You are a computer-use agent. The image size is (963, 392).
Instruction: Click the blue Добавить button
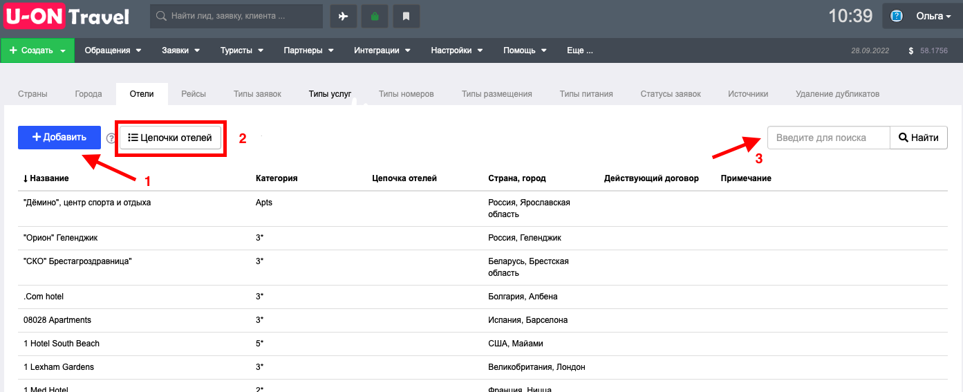point(59,138)
